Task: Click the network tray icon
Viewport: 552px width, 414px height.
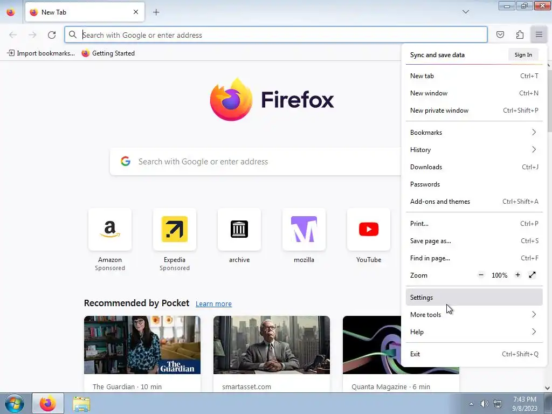Action: 497,404
